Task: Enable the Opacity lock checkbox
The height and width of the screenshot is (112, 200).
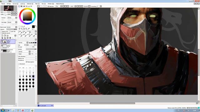Action: [x=1, y=31]
